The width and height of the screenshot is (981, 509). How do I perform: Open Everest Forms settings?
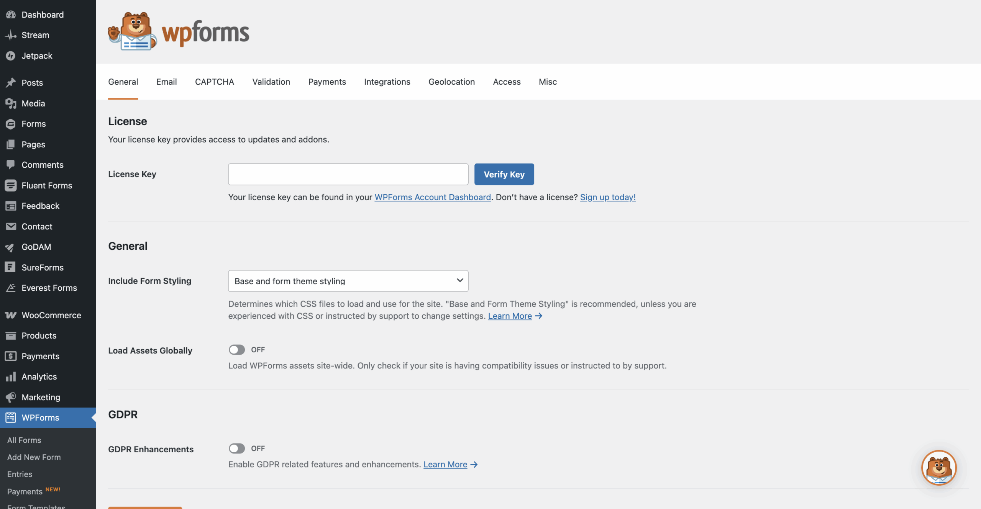click(x=49, y=288)
